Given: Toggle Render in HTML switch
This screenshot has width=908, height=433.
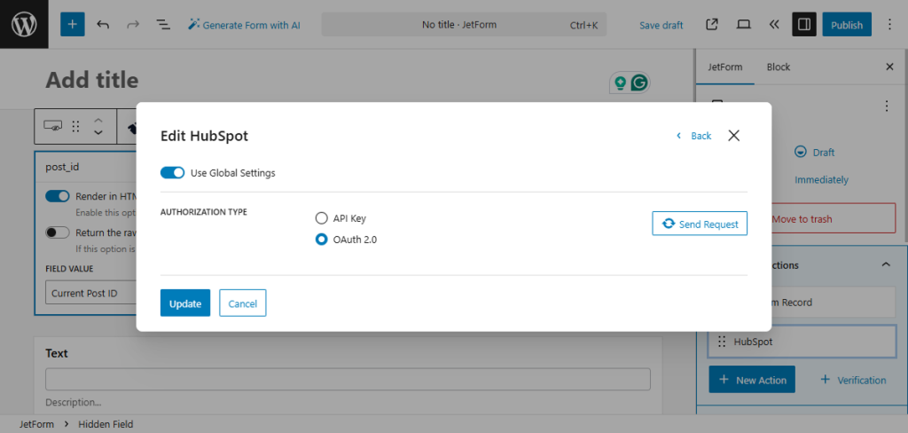Looking at the screenshot, I should coord(58,196).
